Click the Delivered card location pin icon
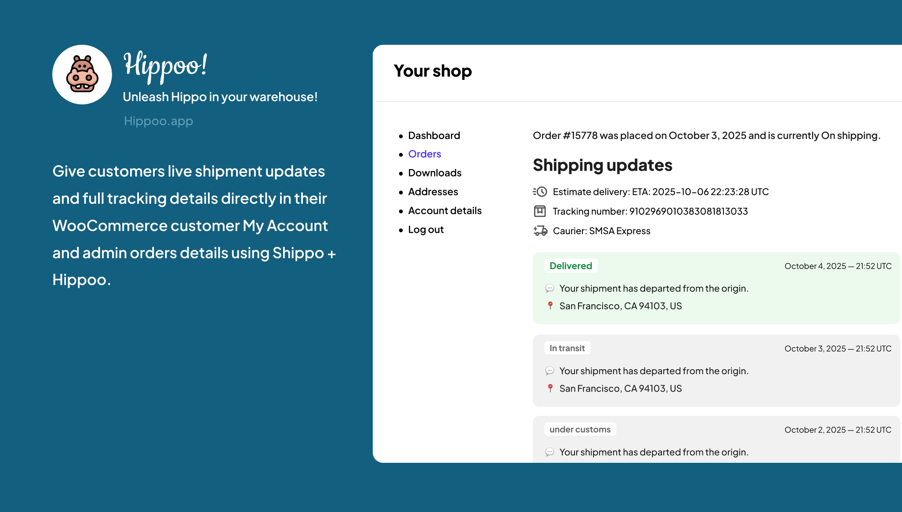The width and height of the screenshot is (902, 512). (550, 306)
